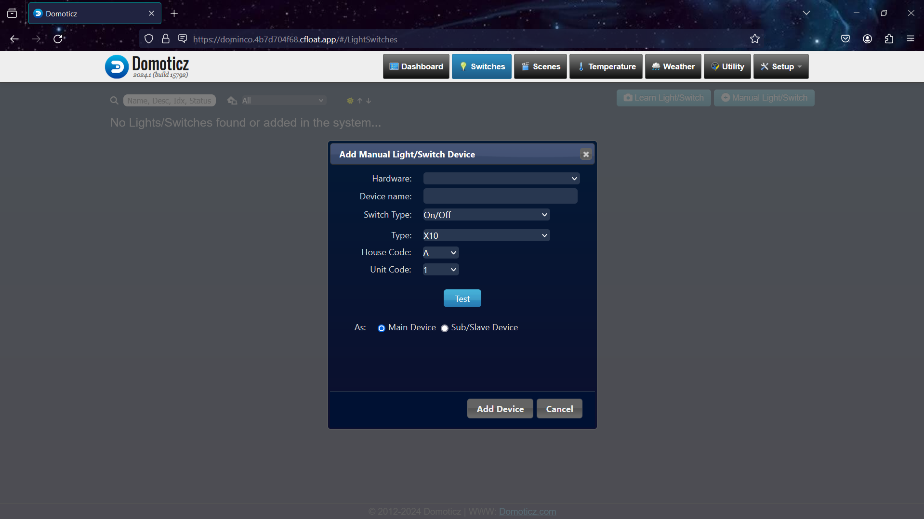
Task: Go to the Dashboard tab
Action: [416, 66]
